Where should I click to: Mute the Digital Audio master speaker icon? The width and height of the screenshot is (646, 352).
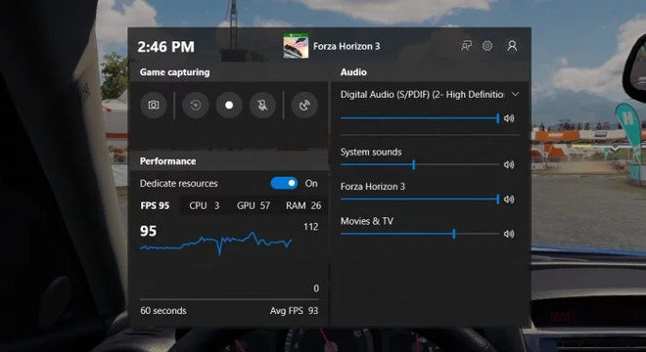pyautogui.click(x=509, y=118)
